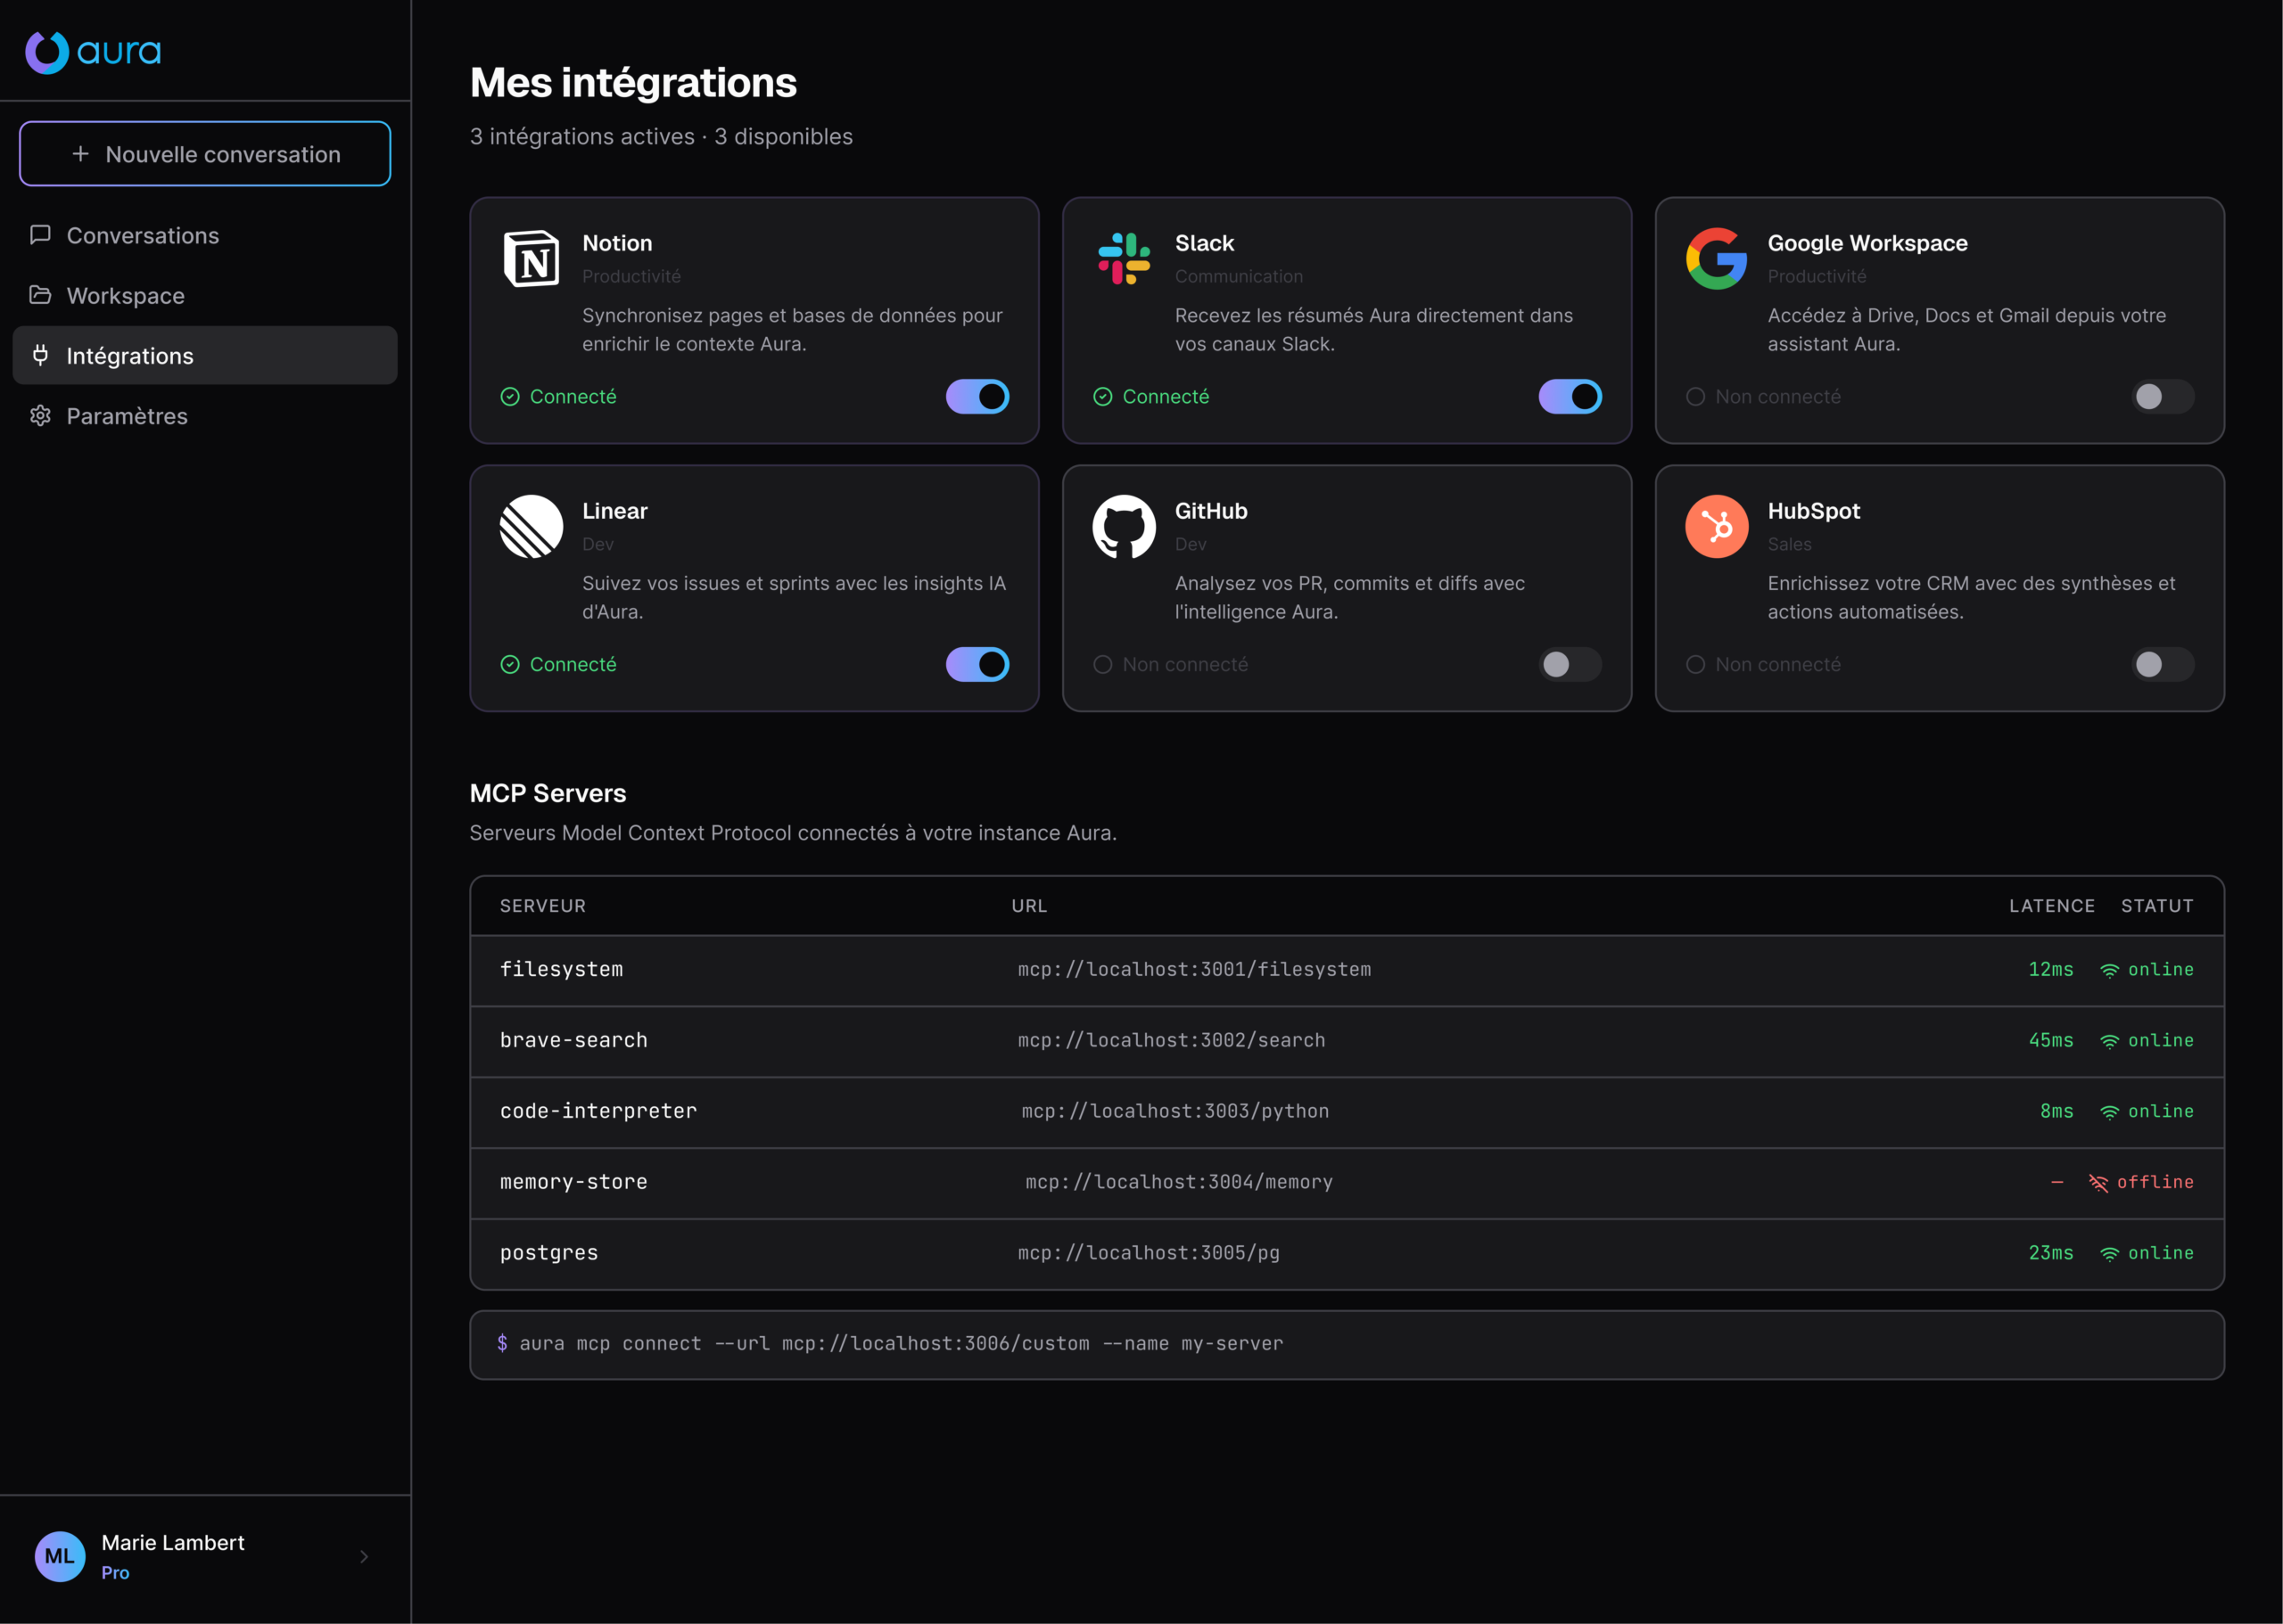
Task: Open Paramètres from the sidebar
Action: 205,415
